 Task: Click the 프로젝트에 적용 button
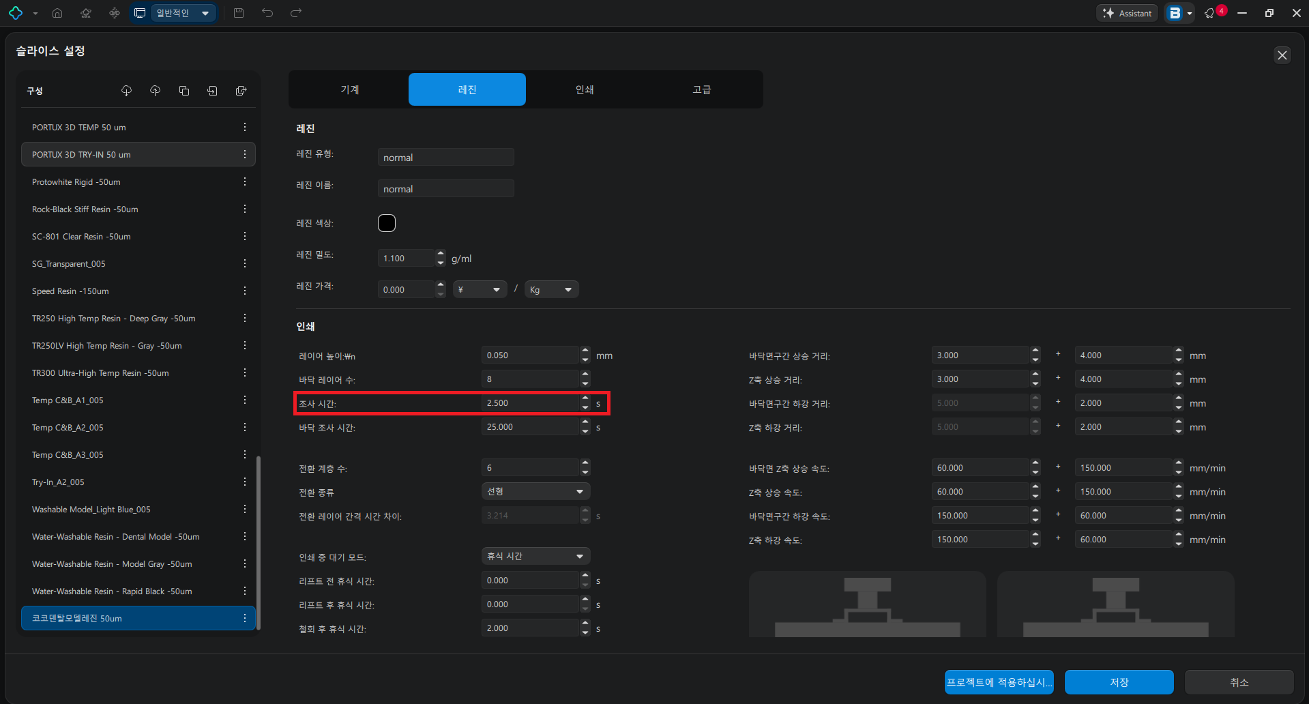(x=999, y=682)
